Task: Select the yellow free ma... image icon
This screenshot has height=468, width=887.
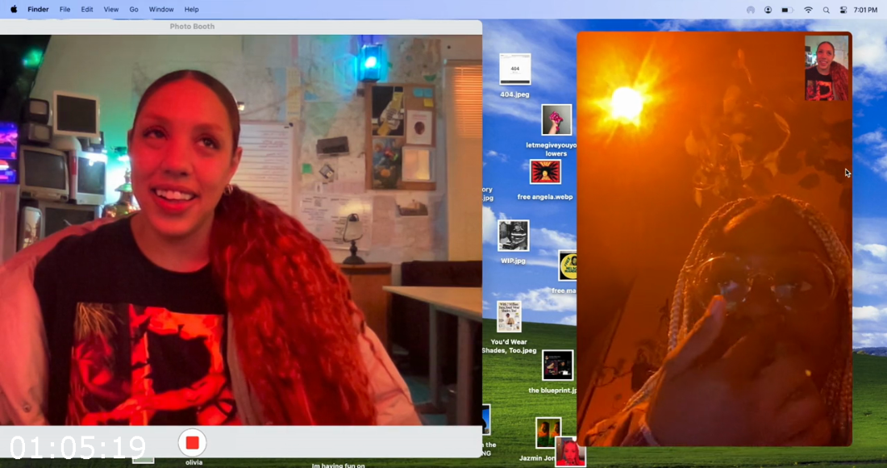Action: click(x=568, y=266)
